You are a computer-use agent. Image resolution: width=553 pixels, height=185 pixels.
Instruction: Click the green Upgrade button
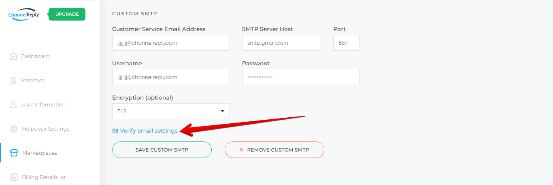coord(67,14)
